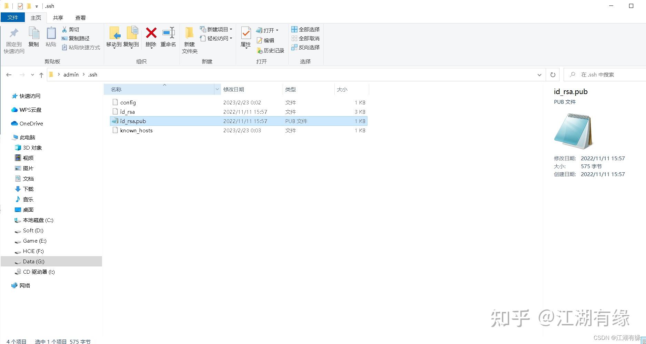646x344 pixels.
Task: Click the new folder icon in the title bar quick access
Action: point(29,6)
